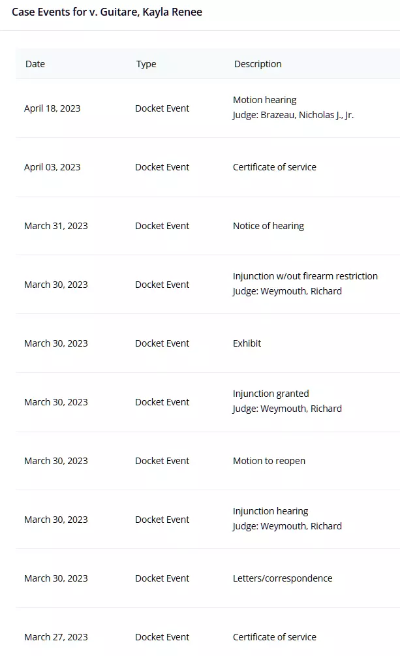Click the Description column header
This screenshot has width=400, height=656.
[258, 64]
